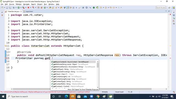Click the Save toolbar icon
The image size is (176, 99).
point(7,8)
